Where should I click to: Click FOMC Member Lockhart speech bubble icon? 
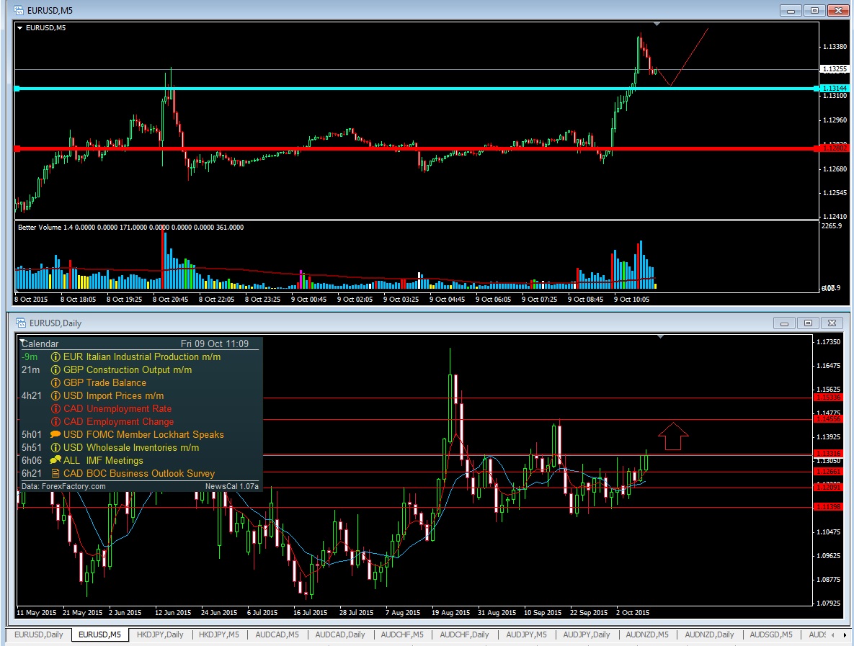[x=55, y=435]
